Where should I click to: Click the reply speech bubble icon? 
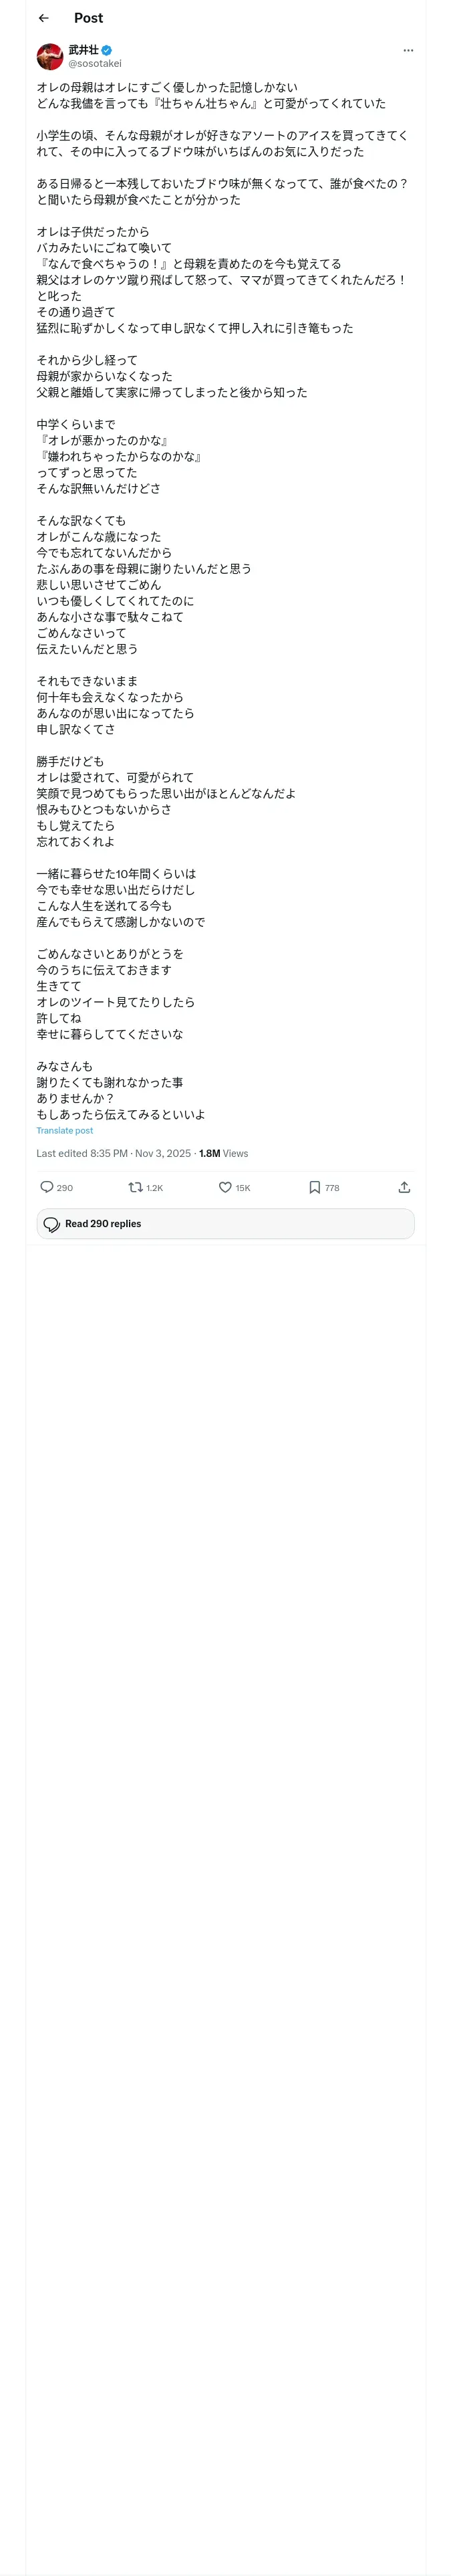tap(47, 1187)
